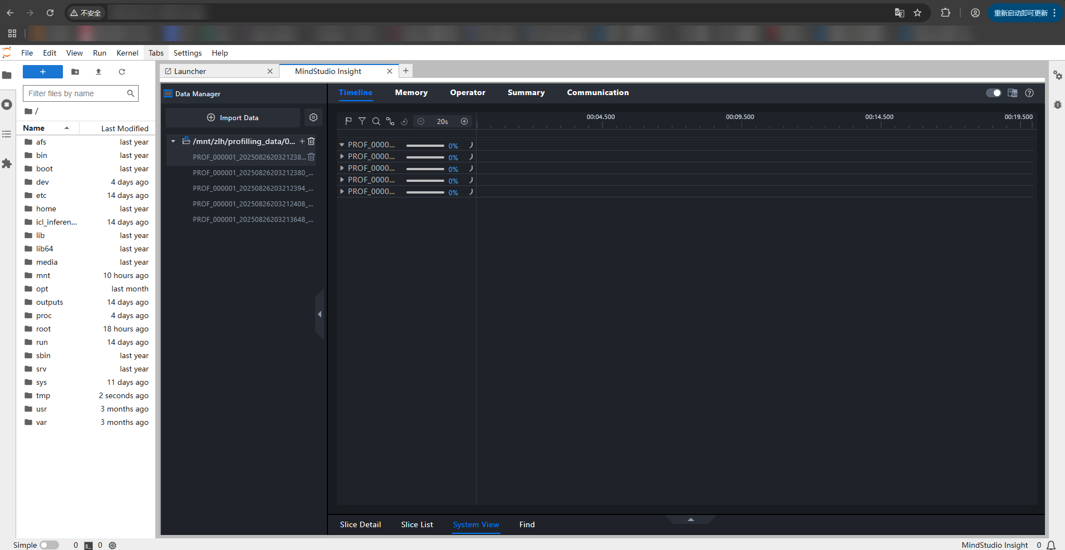Viewport: 1065px width, 550px height.
Task: Open the Slice Detail tab
Action: (360, 524)
